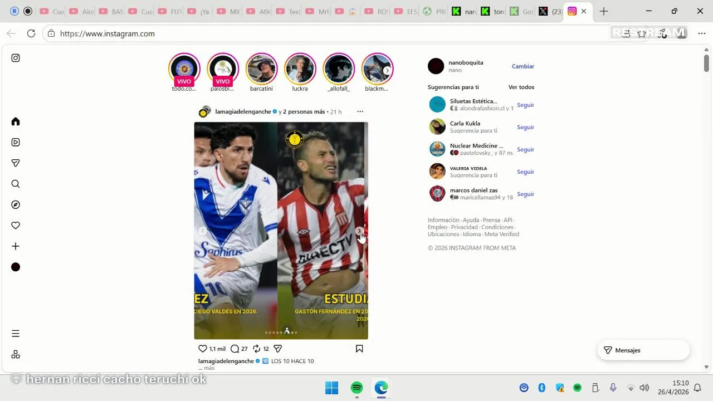Follow Siluetas Estética account
713x401 pixels.
(525, 105)
